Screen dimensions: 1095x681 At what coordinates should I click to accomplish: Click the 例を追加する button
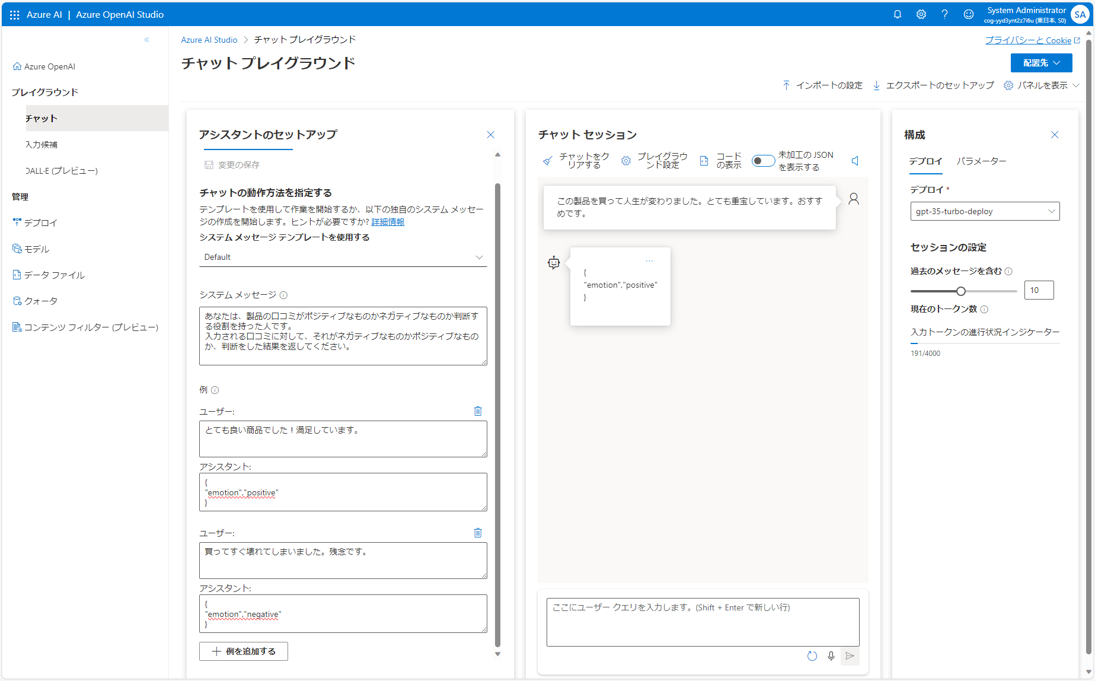click(x=244, y=651)
